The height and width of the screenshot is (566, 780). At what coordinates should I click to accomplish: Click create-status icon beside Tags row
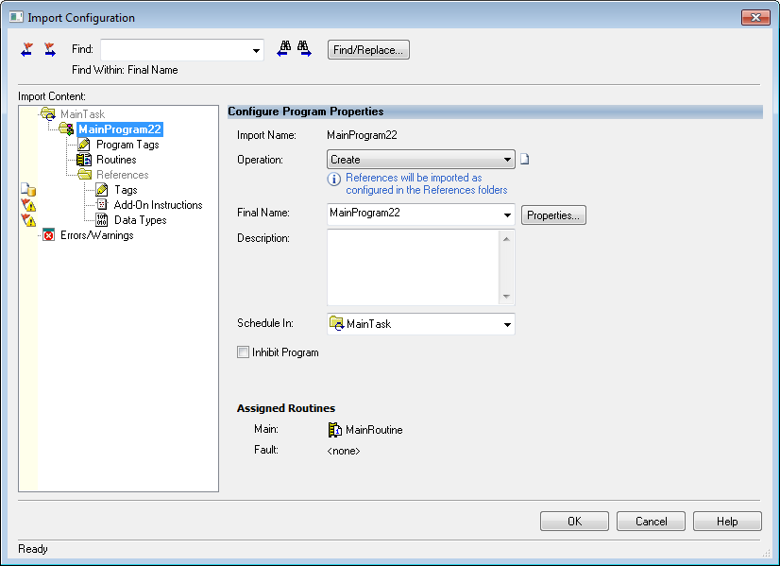[28, 190]
